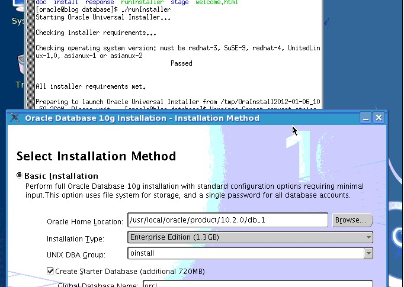Screen dimensions: 404x287
Task: Open the Installation Type dropdown
Action: [250, 237]
